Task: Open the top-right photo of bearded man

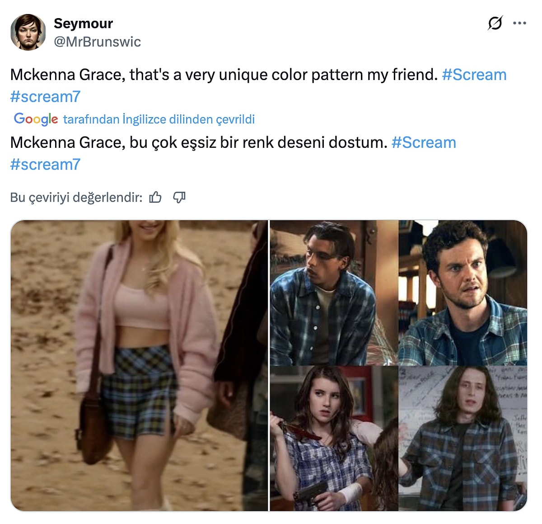Action: pos(463,293)
